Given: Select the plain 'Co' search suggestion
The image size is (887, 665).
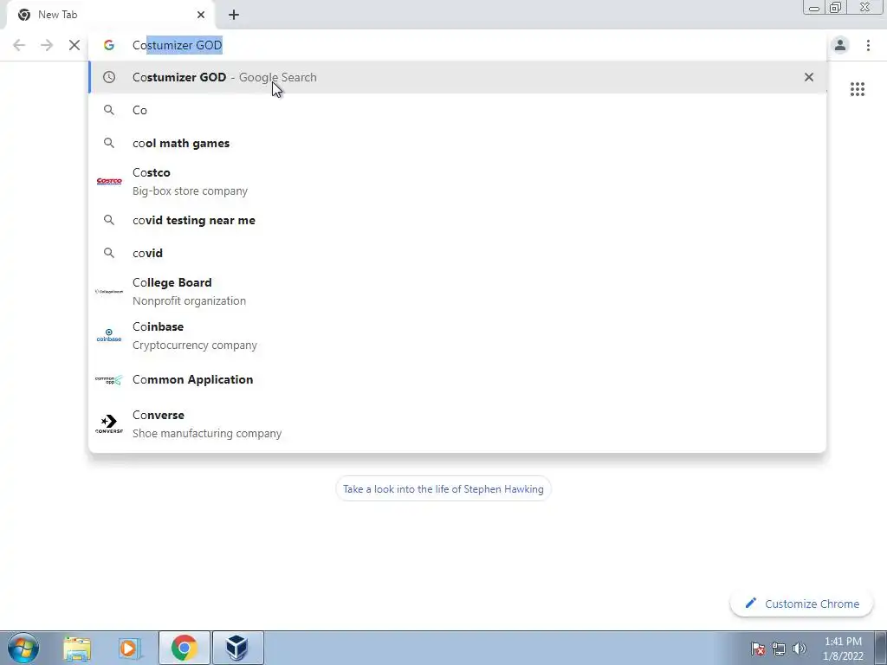Looking at the screenshot, I should [x=457, y=110].
